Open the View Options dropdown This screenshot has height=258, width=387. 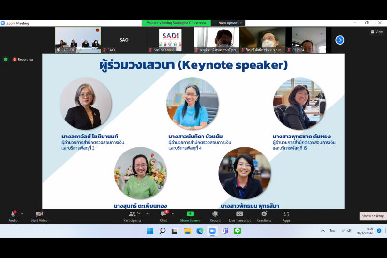coord(230,23)
